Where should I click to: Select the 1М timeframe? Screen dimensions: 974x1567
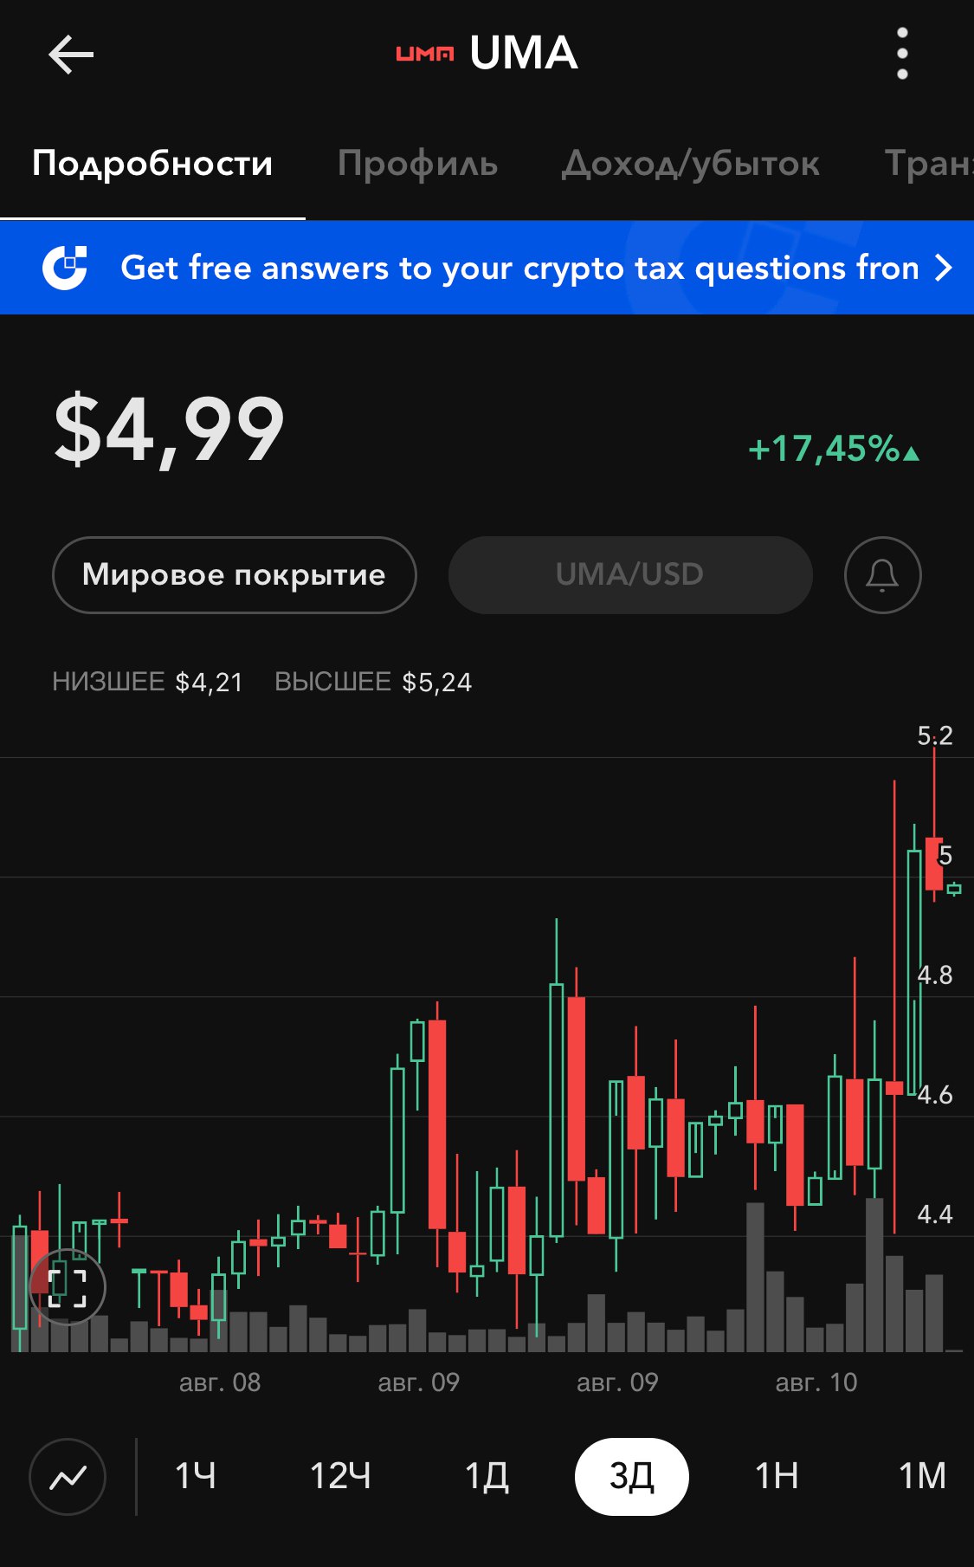(922, 1476)
